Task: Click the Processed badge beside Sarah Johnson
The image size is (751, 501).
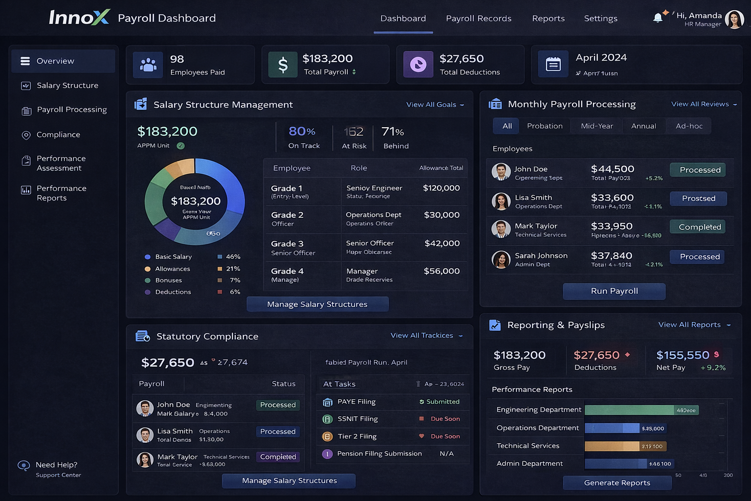Action: tap(697, 257)
